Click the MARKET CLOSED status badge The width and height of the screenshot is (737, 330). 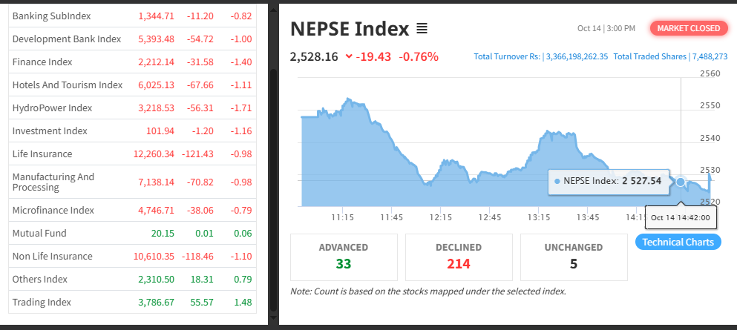[687, 28]
